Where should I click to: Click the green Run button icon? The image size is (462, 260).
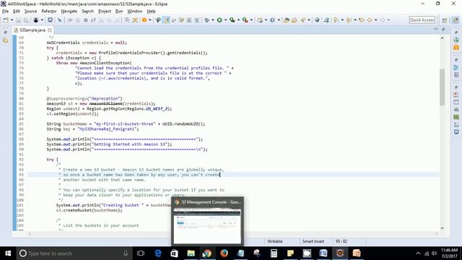(x=219, y=20)
